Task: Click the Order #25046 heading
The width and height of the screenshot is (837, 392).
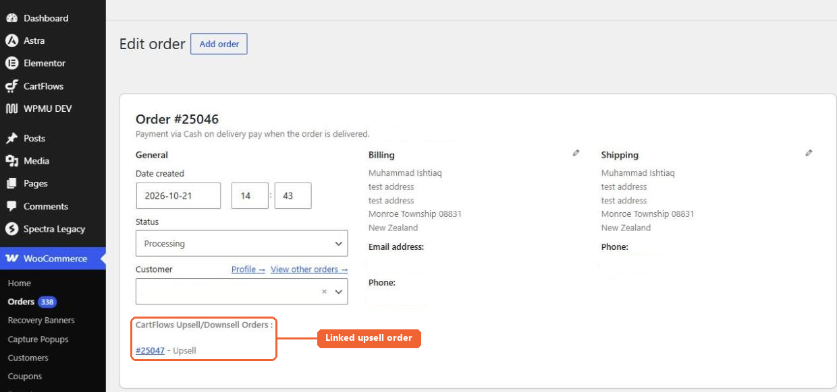Action: click(177, 119)
